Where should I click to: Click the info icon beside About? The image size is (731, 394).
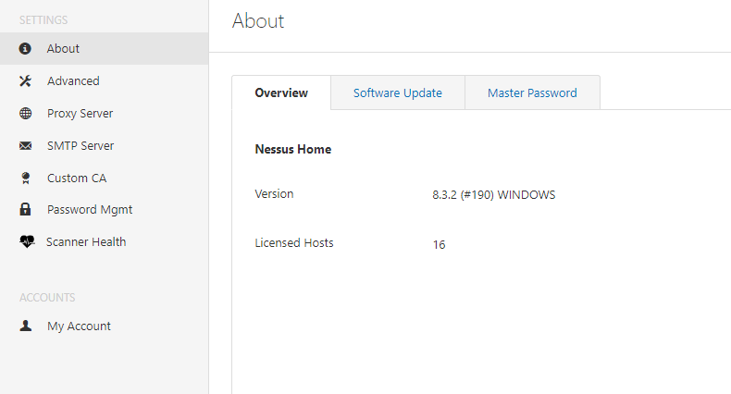point(26,49)
